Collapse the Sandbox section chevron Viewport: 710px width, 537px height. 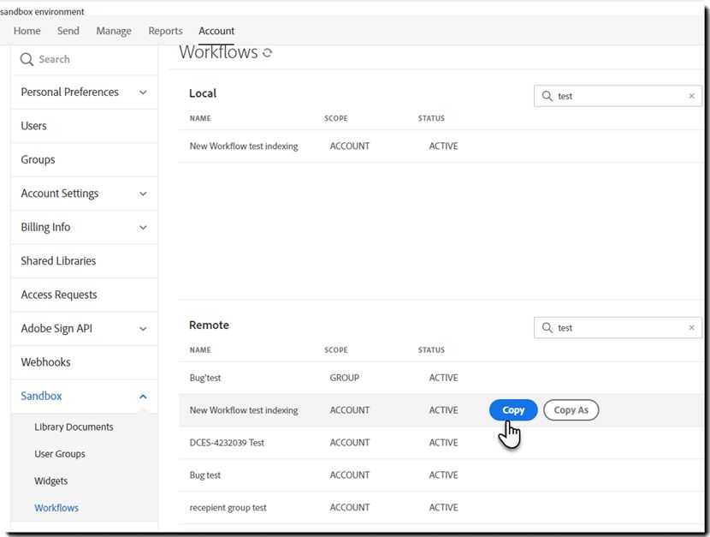pos(143,397)
